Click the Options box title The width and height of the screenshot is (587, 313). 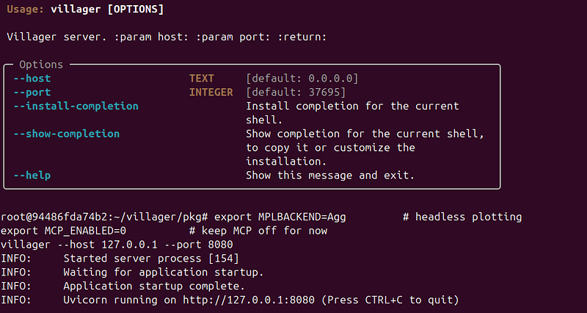[x=41, y=65]
